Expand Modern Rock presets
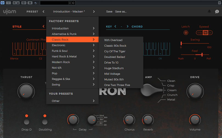This screenshot has width=222, height=138. (72, 62)
